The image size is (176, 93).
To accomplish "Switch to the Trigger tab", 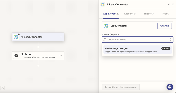I will tap(149, 14).
